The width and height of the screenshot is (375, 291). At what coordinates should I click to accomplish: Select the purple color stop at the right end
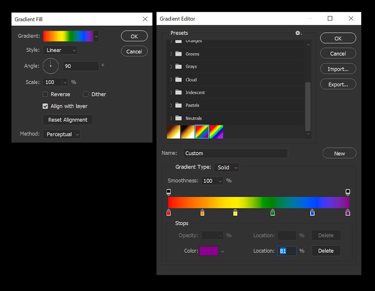(x=348, y=213)
